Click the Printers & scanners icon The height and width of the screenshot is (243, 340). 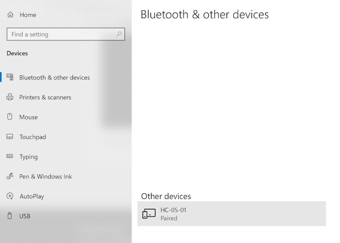click(x=10, y=97)
